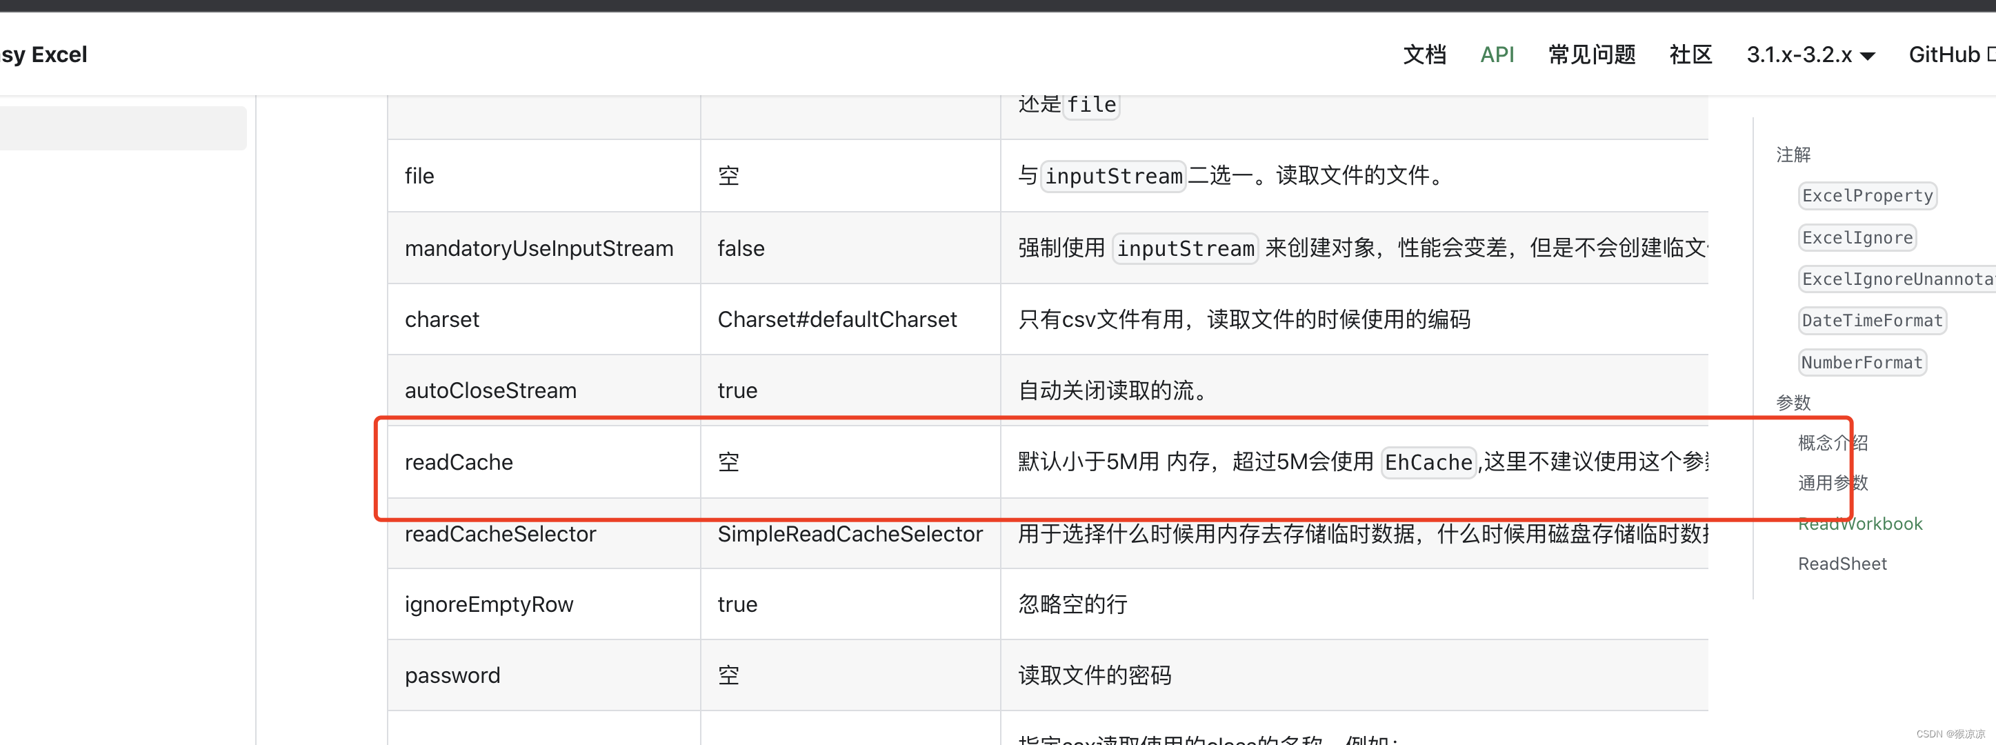Open 通用参数 in the table of contents
The width and height of the screenshot is (1996, 745).
click(x=1833, y=483)
